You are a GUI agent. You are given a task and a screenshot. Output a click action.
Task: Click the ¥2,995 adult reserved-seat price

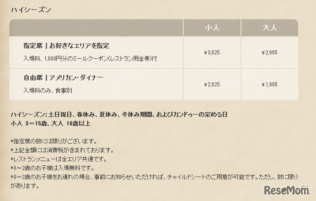click(270, 53)
